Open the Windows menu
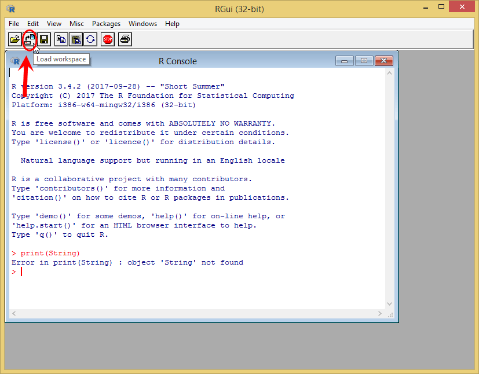 click(x=142, y=24)
